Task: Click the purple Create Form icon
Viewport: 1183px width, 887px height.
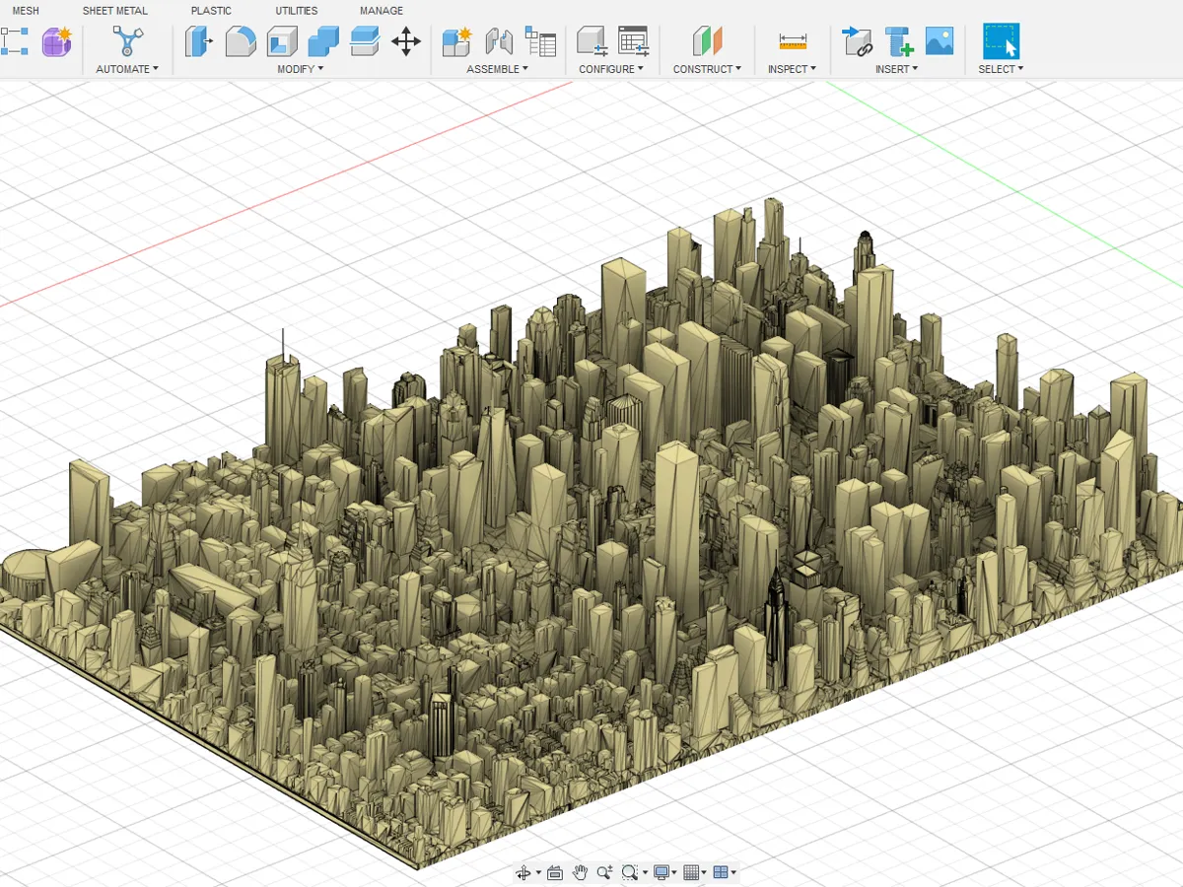Action: (x=57, y=41)
